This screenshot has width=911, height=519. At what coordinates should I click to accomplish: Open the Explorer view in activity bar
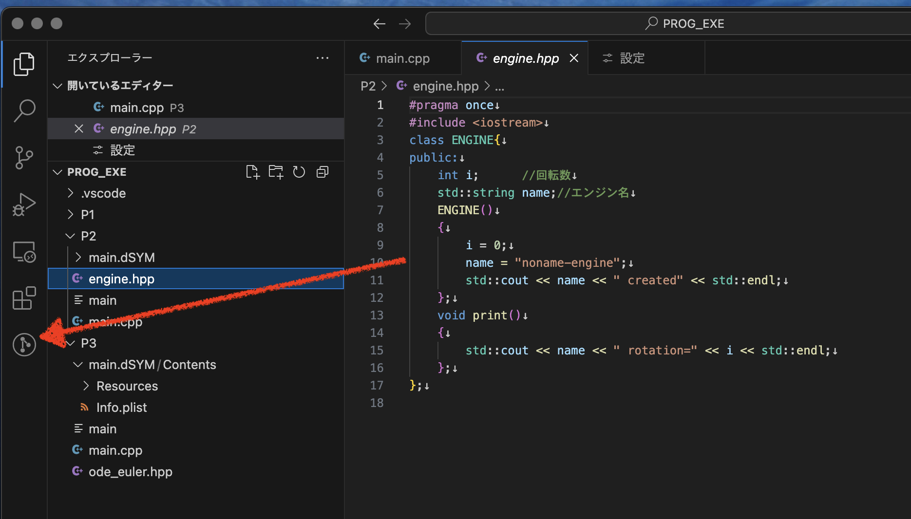pyautogui.click(x=24, y=64)
